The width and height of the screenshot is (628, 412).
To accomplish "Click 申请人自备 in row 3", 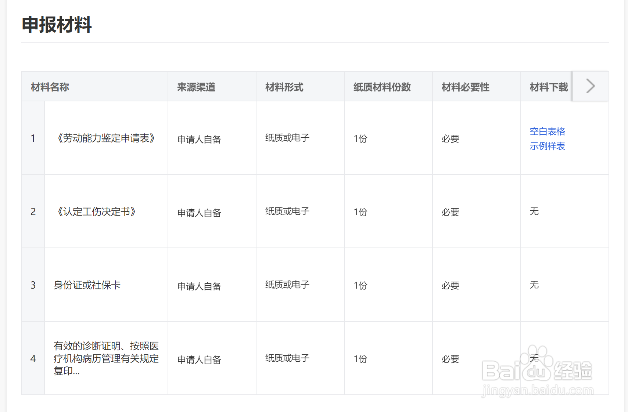I will pyautogui.click(x=199, y=286).
